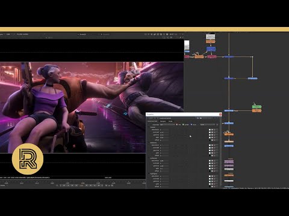
Task: Toggle the green channel checkbox
Action: (183, 125)
